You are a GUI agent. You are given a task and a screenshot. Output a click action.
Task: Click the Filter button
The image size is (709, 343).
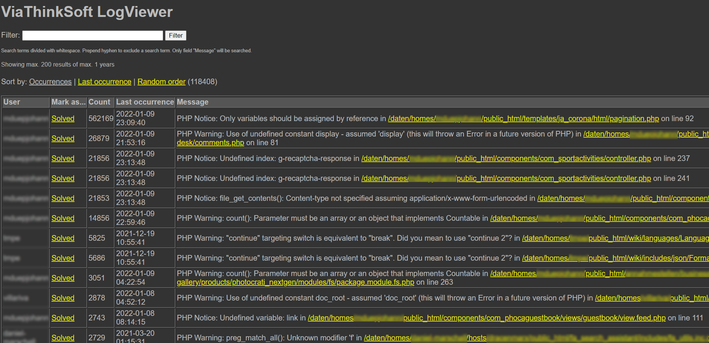pos(176,35)
